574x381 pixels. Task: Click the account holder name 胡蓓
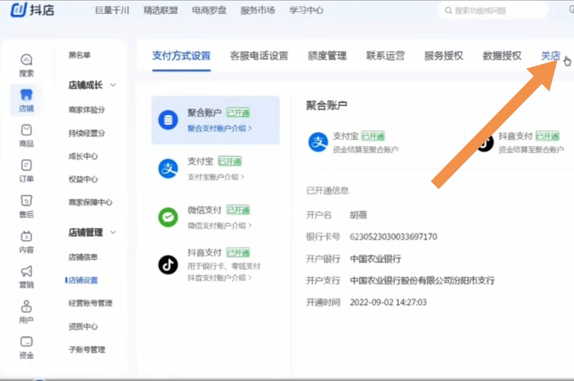358,215
